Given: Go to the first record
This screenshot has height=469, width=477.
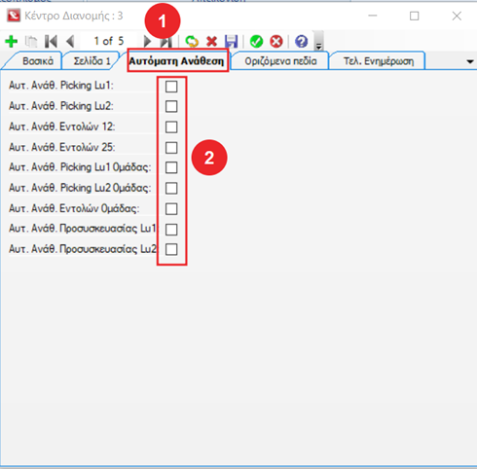Looking at the screenshot, I should (x=51, y=42).
